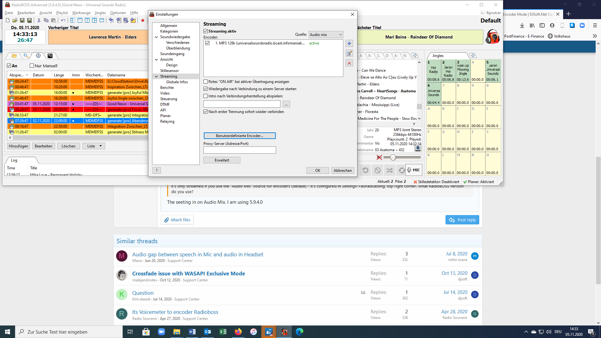Click the volume slider handle in player

click(x=393, y=157)
